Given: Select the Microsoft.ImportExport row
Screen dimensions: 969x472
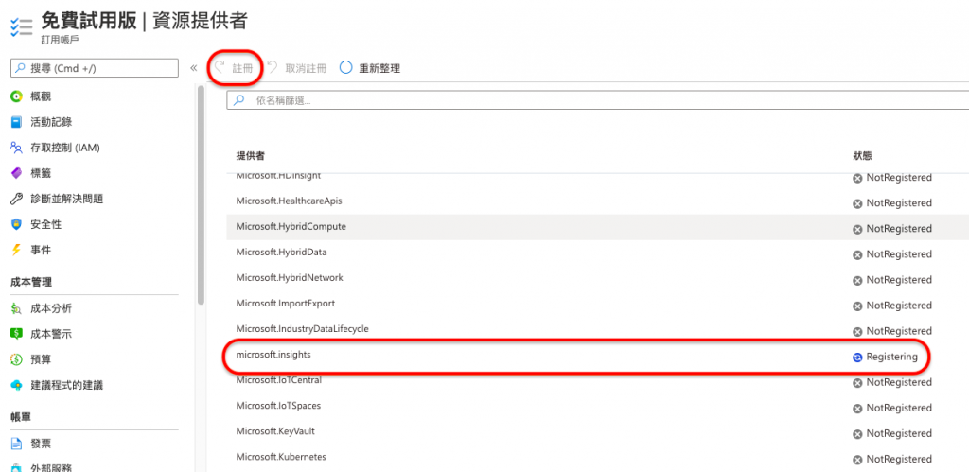Looking at the screenshot, I should coord(598,304).
